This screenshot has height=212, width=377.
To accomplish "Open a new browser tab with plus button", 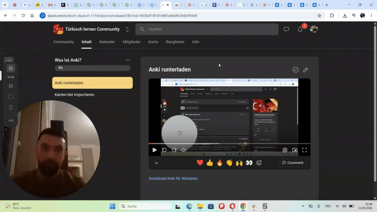I will pos(327,5).
